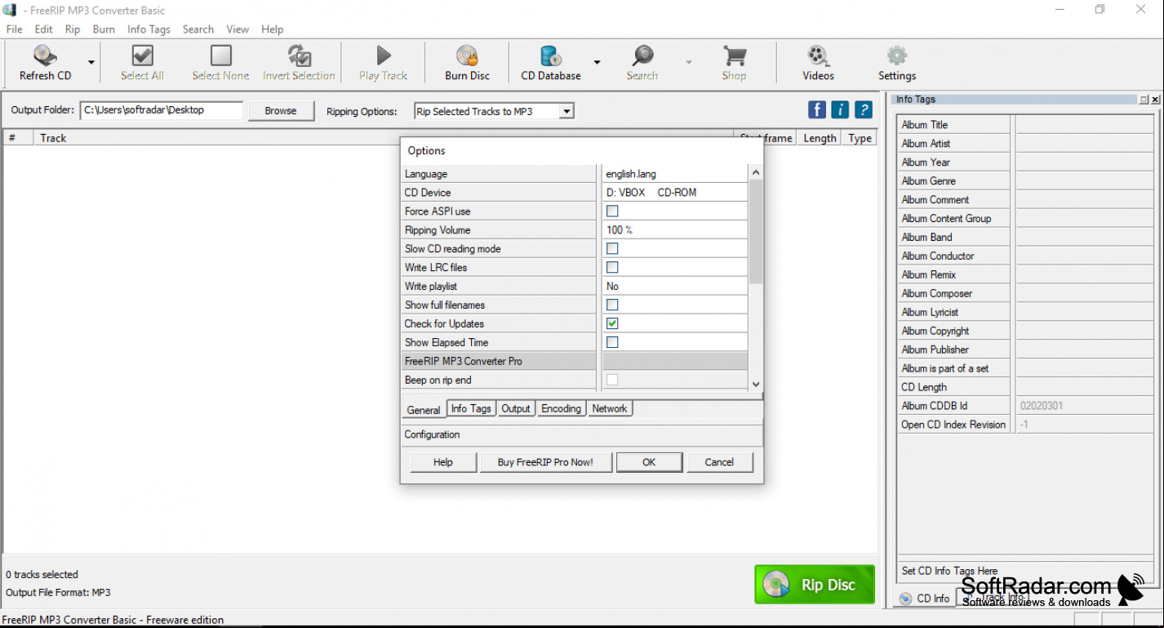Click the Output Folder path field

coord(162,110)
